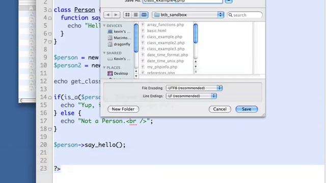The image size is (326, 183).
Task: Collapse the DEVICES sidebar section
Action: coord(104,25)
